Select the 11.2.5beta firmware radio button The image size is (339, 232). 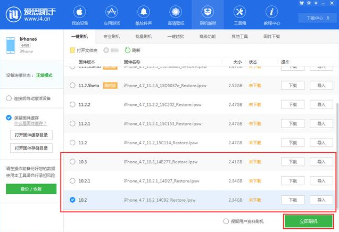pos(72,86)
